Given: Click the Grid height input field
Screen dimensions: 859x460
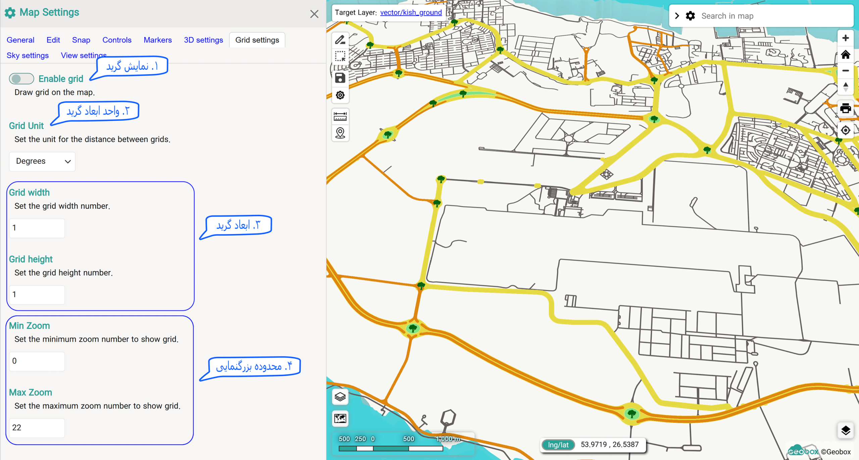Looking at the screenshot, I should [x=37, y=295].
